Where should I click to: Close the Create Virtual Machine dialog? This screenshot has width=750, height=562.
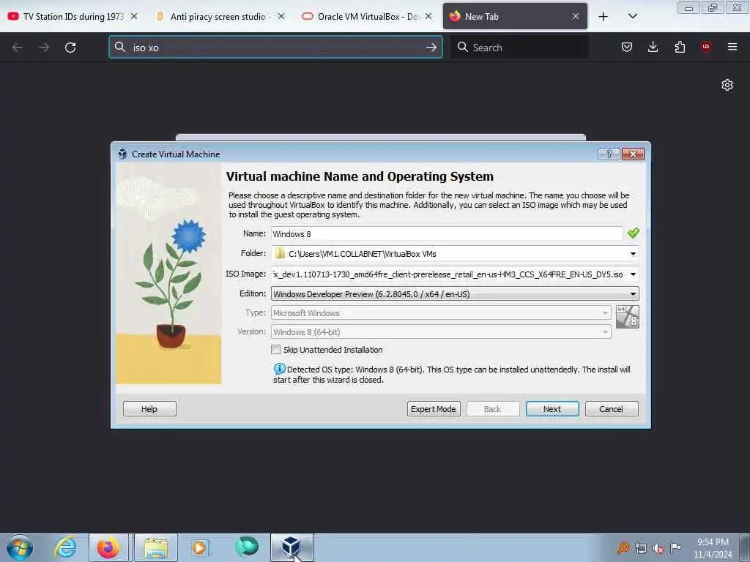[x=633, y=154]
